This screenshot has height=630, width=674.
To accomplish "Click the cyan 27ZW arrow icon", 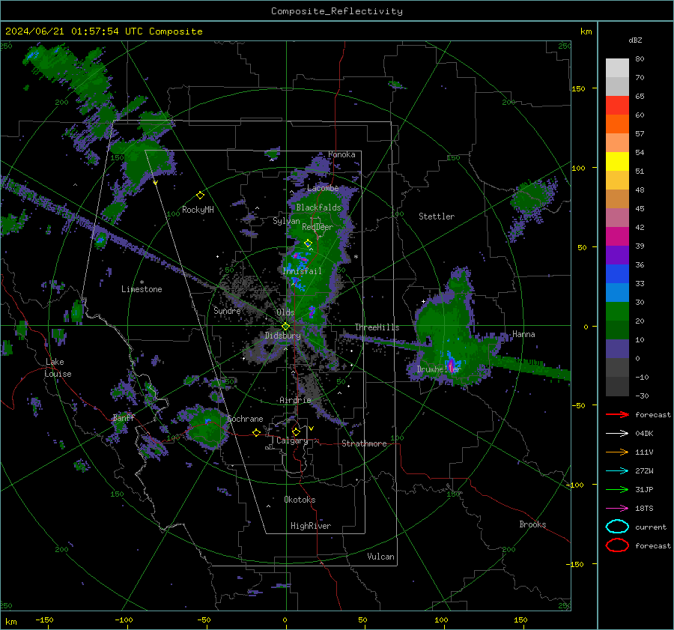I will click(617, 471).
